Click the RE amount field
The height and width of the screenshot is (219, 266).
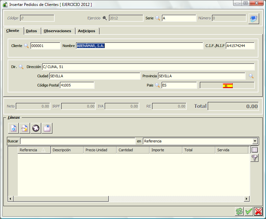[169, 106]
